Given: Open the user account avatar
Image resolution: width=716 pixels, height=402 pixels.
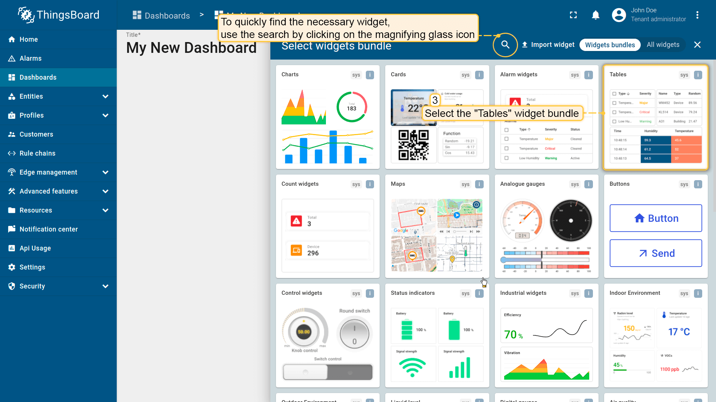Looking at the screenshot, I should click(619, 15).
